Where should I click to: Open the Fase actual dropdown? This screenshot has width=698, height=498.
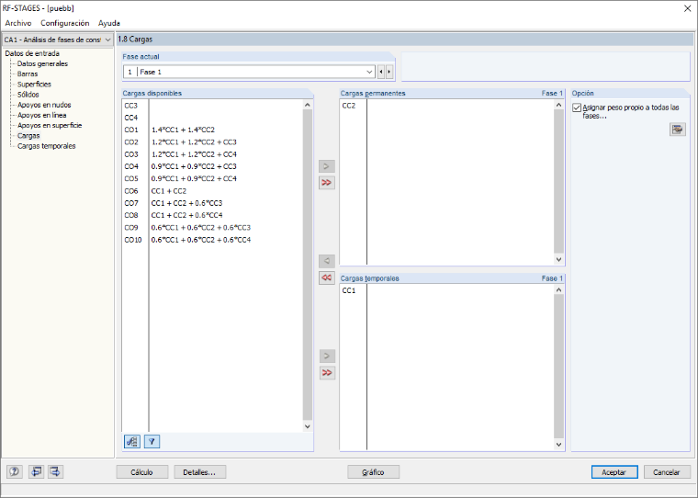(x=369, y=72)
